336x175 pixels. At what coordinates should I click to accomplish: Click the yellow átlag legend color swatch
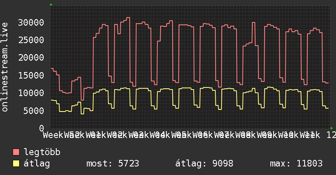pyautogui.click(x=16, y=164)
